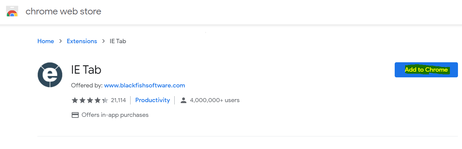The height and width of the screenshot is (149, 462).
Task: Visit www.blackfishsoftware.com developer link
Action: pos(144,85)
